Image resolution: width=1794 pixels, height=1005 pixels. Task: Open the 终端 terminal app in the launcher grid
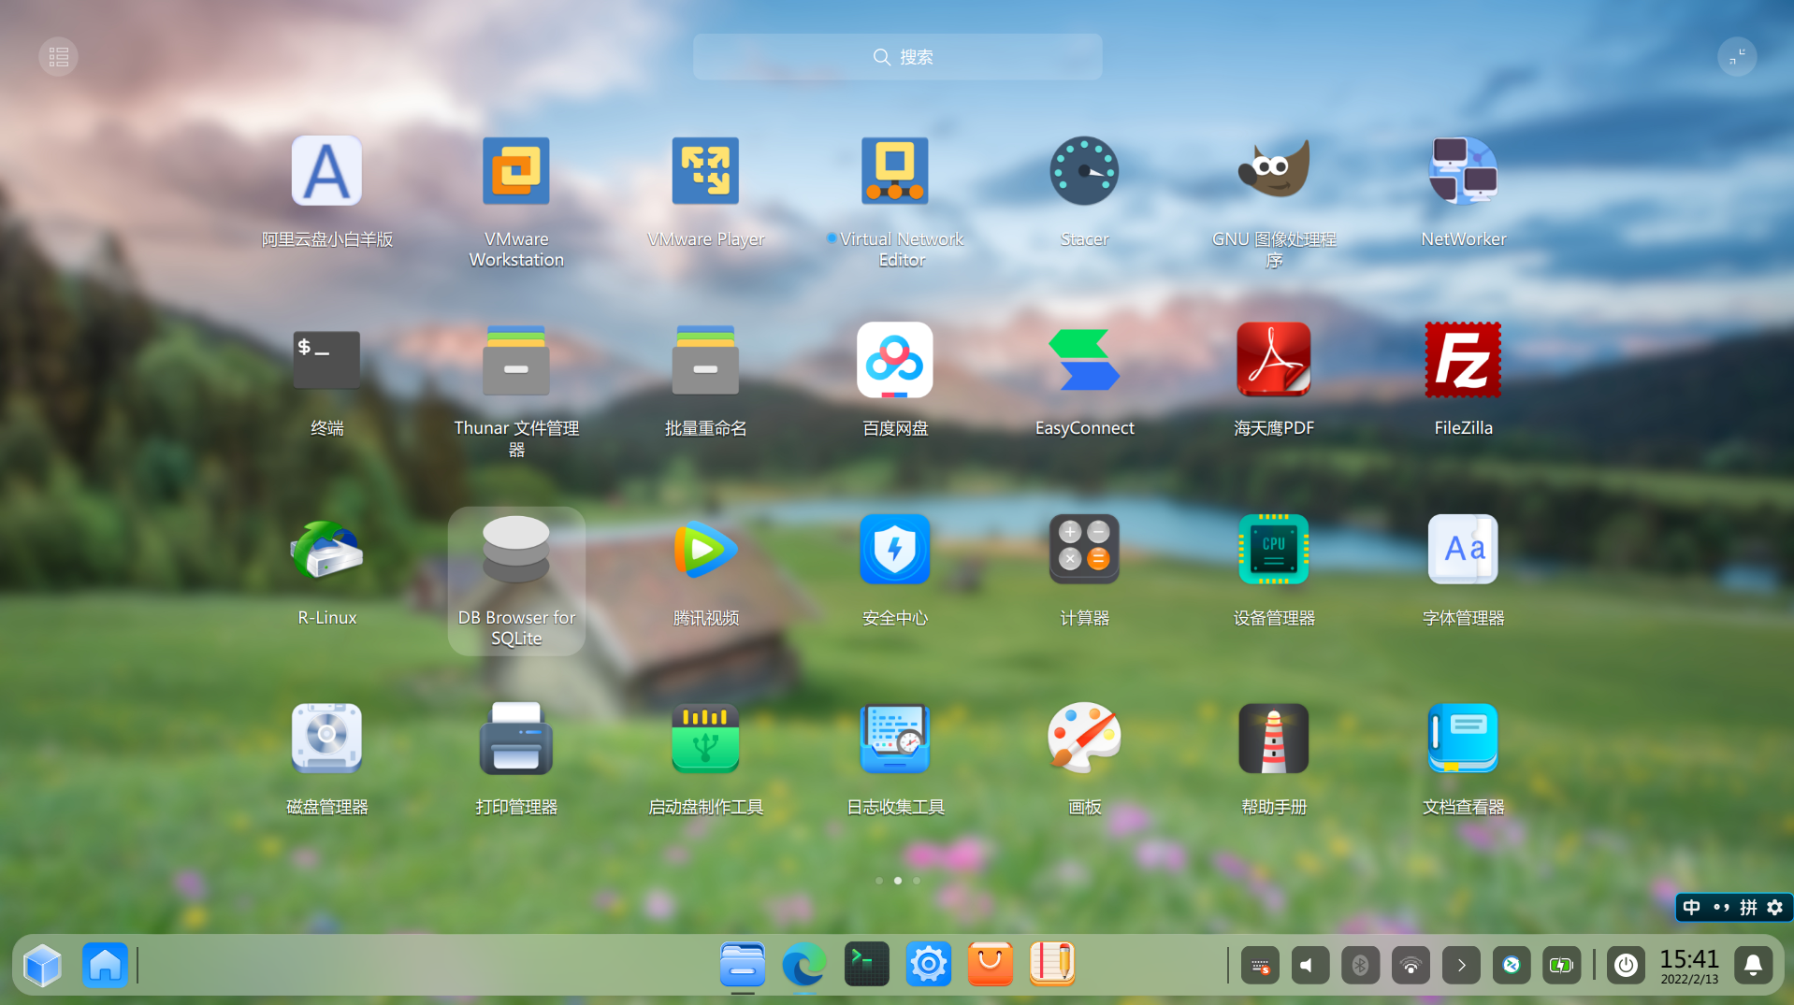326,360
